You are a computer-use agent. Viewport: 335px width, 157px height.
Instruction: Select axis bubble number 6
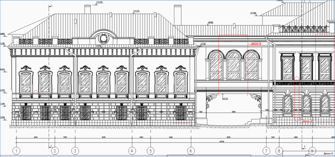pos(191,151)
